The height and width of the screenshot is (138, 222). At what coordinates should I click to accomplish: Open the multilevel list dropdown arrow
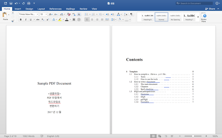[103, 14]
